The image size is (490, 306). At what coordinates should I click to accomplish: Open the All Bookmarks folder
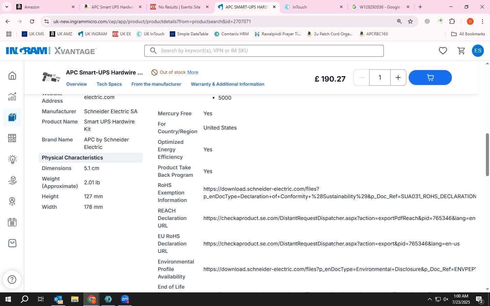click(468, 34)
